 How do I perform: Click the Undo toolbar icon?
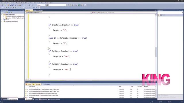[x=22, y=5]
